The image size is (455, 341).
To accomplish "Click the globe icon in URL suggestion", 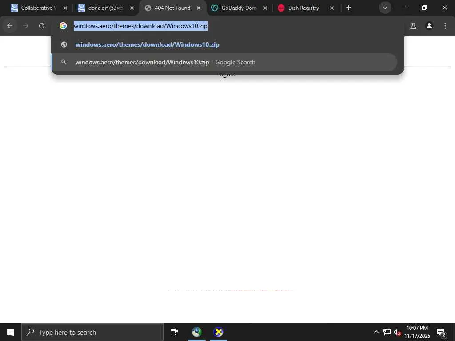I will coord(64,44).
